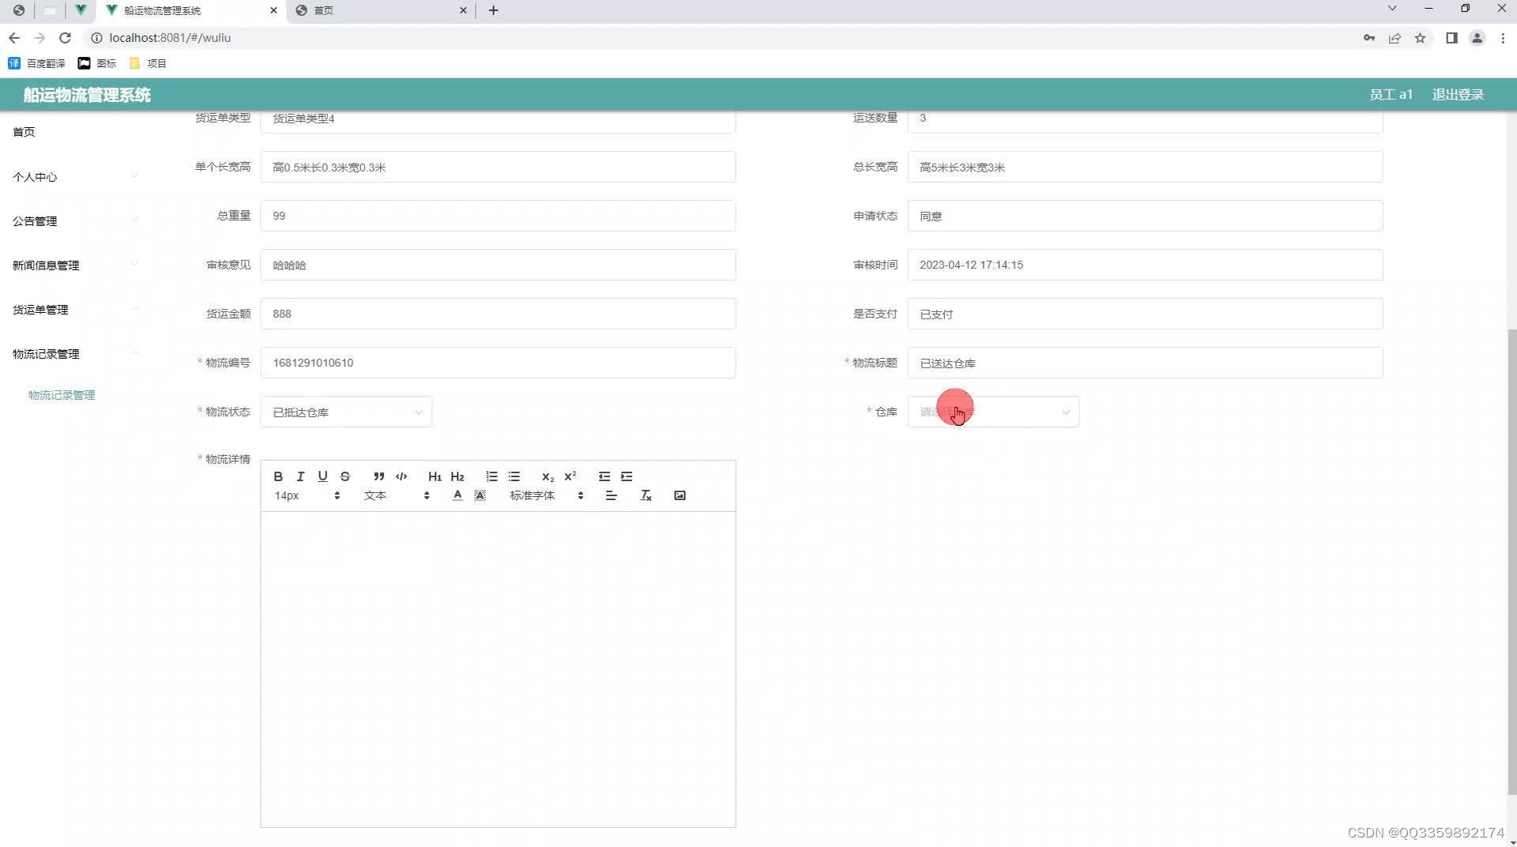Viewport: 1517px width, 847px height.
Task: Click the 员工 a1 user label
Action: click(x=1391, y=95)
